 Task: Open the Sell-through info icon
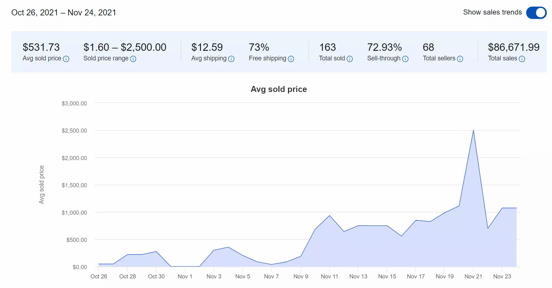click(x=405, y=59)
